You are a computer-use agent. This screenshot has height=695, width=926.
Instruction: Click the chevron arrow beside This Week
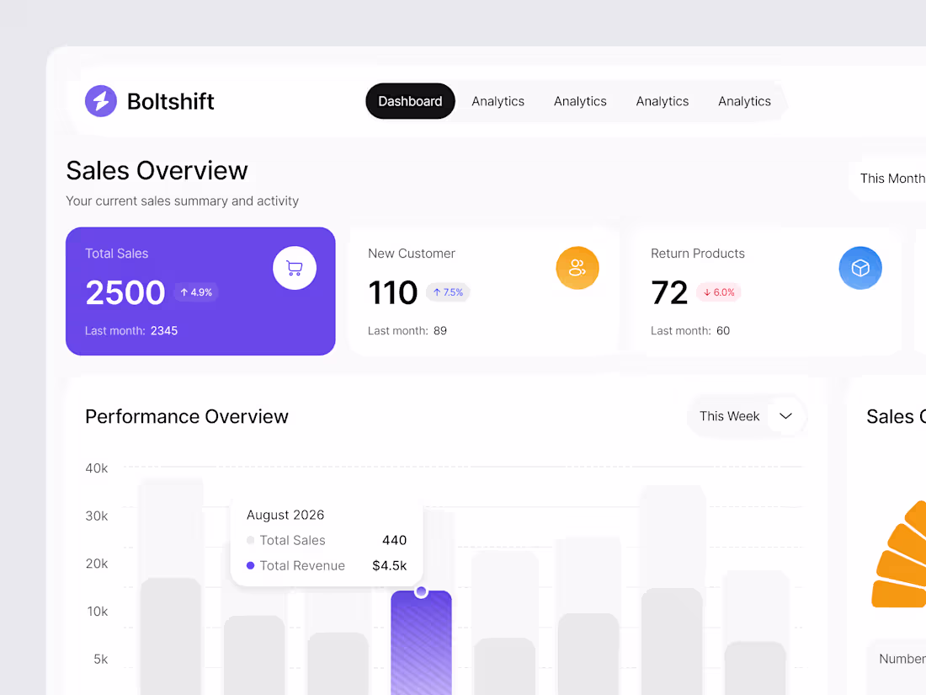(785, 415)
